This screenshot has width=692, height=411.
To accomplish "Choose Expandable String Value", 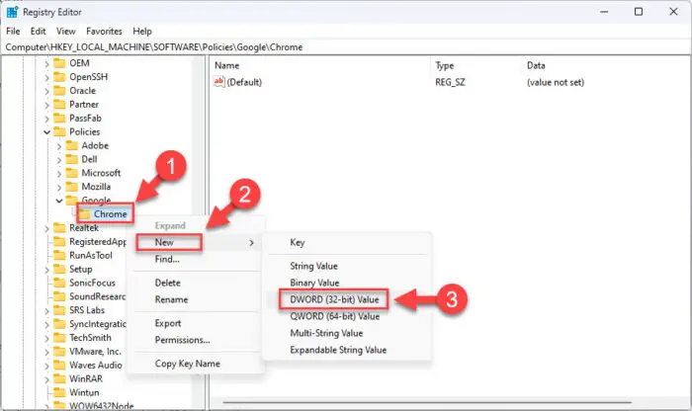I will click(338, 350).
